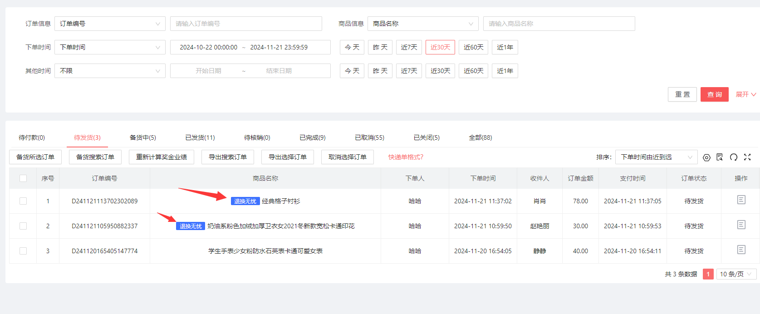Open the 10 条/页 page size dropdown

736,274
